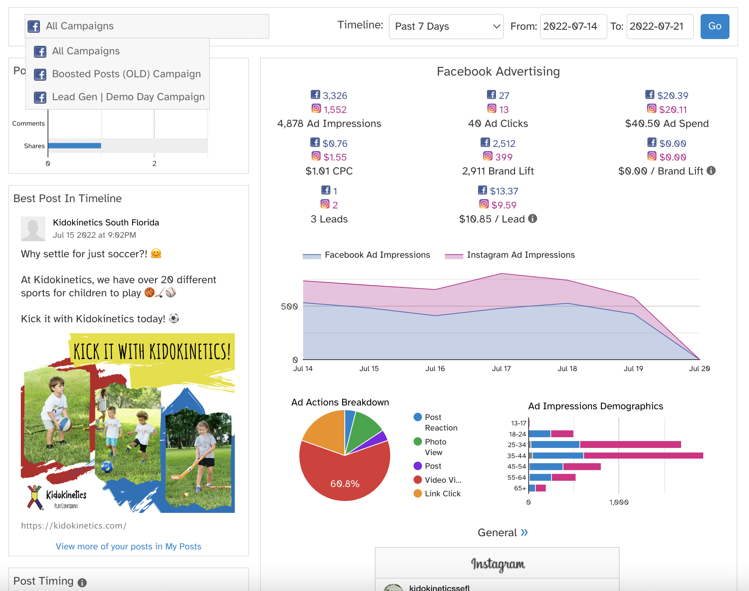Click Facebook icon beside Lead Gen option
This screenshot has width=749, height=591.
(40, 98)
